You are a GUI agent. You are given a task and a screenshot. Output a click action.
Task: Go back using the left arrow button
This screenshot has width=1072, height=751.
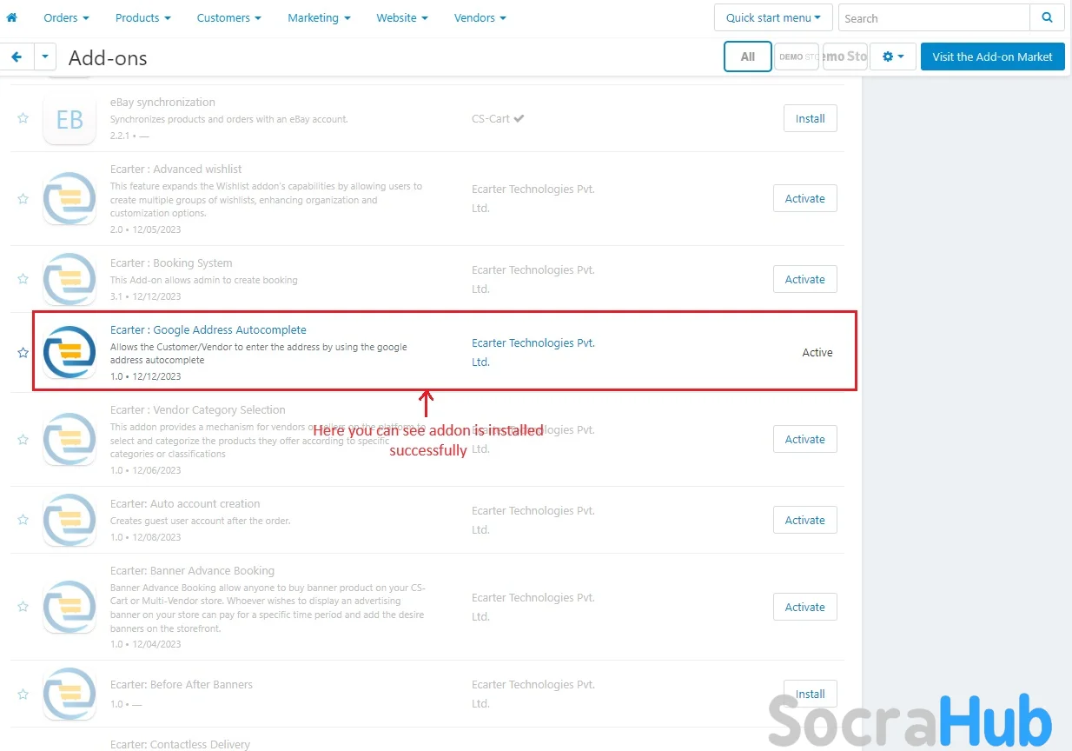(x=17, y=57)
